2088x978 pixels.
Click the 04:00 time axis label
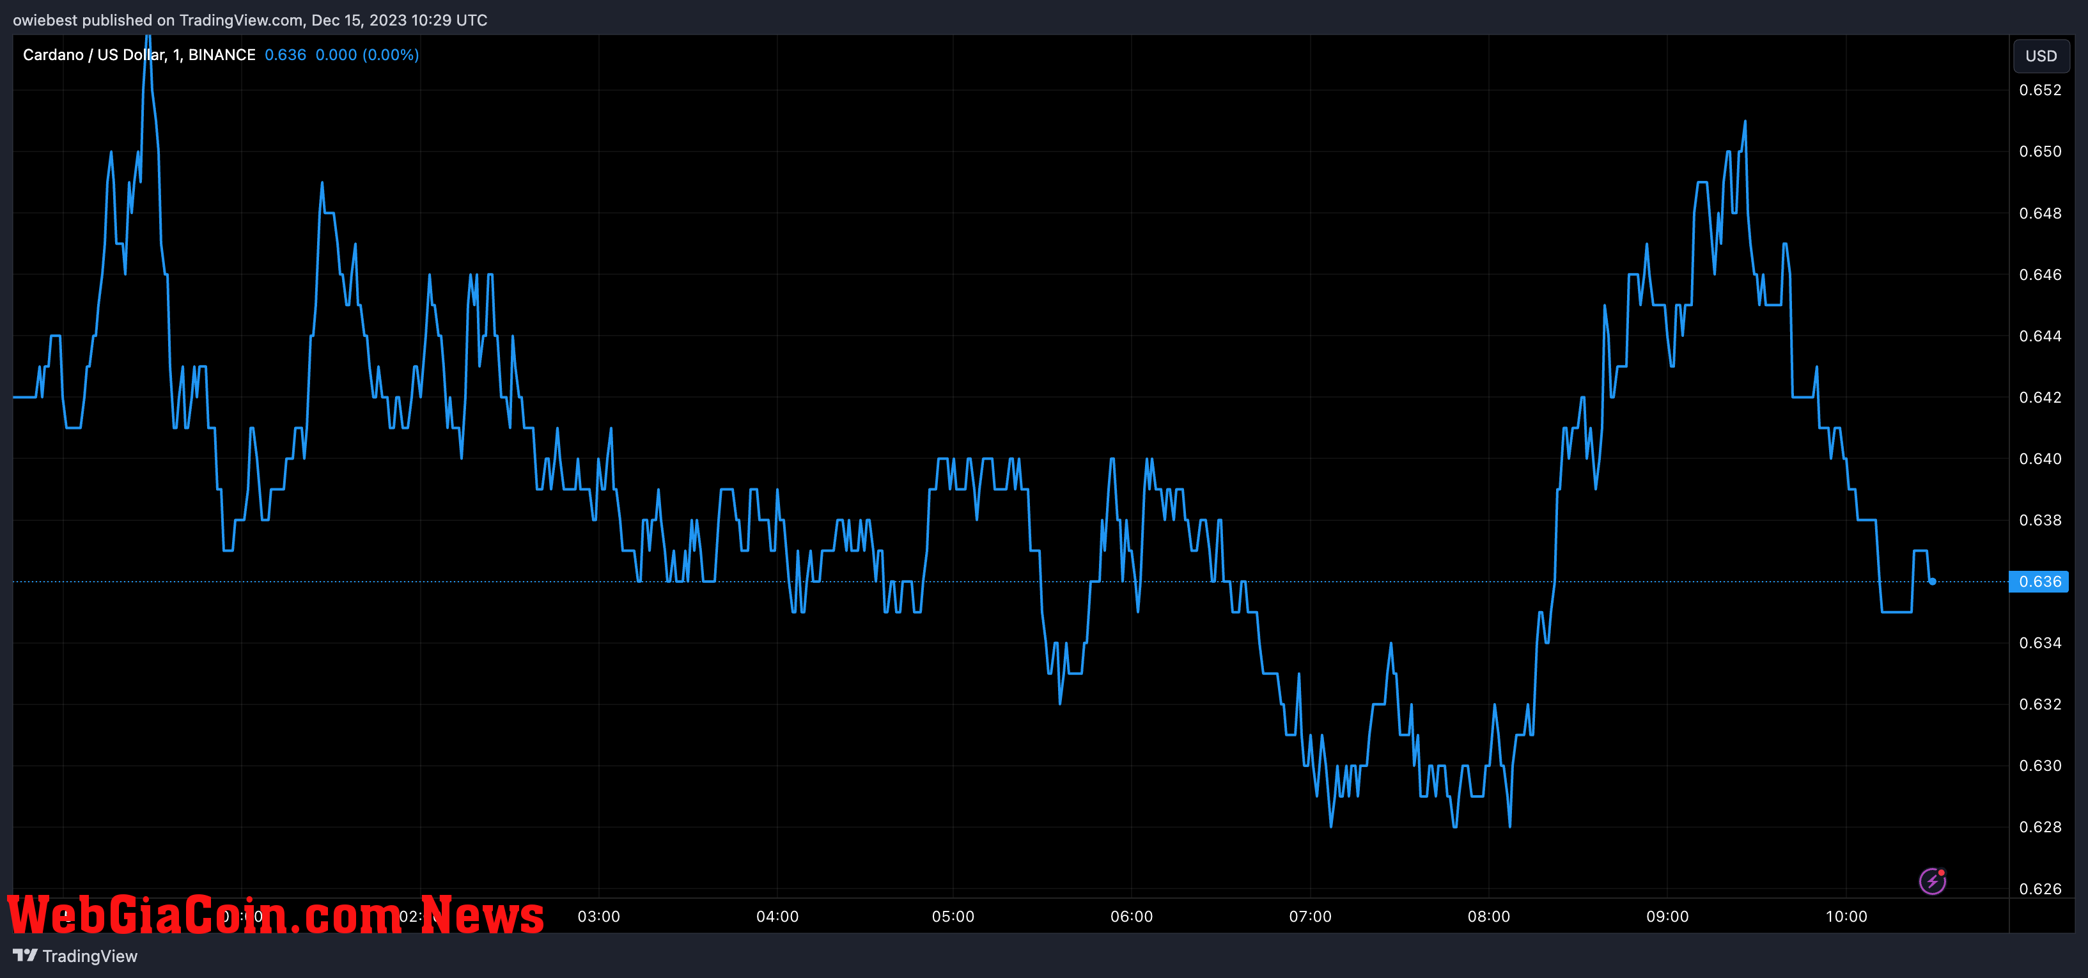(x=777, y=917)
